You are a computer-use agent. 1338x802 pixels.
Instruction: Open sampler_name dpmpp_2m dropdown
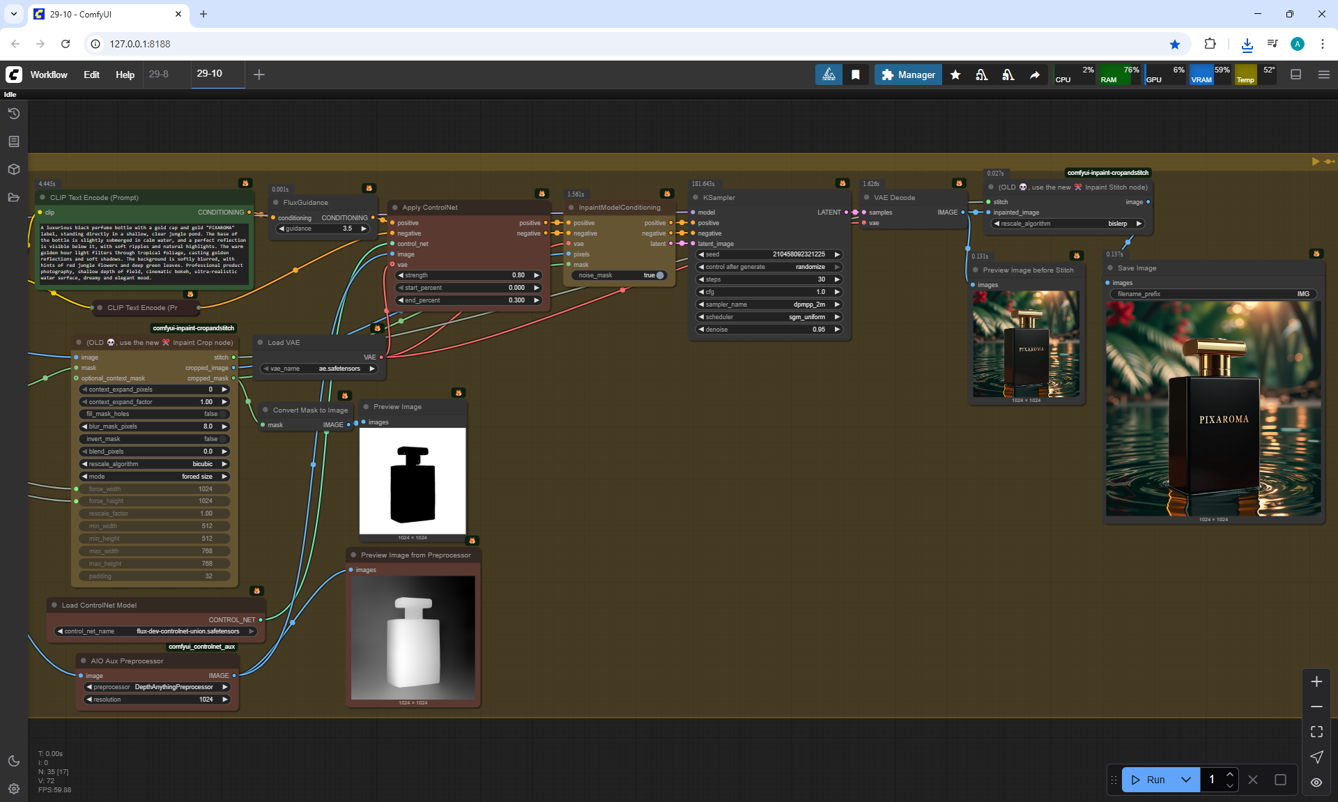[x=769, y=304]
